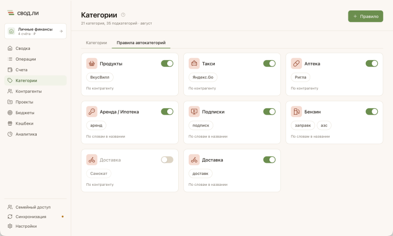Click the свод.ли logo icon
Screen dimensions: 393x236
pos(10,13)
